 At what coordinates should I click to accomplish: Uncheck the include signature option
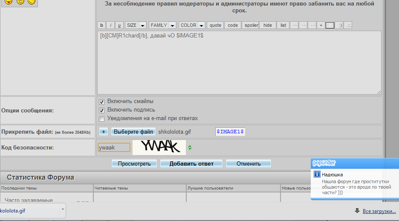click(102, 110)
